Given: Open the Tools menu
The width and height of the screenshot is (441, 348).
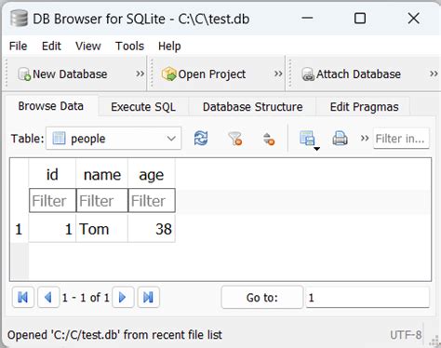Looking at the screenshot, I should pyautogui.click(x=129, y=47).
